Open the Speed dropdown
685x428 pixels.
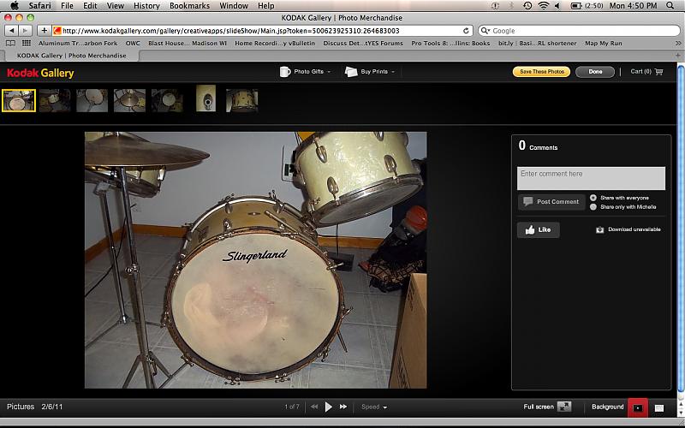(x=373, y=407)
